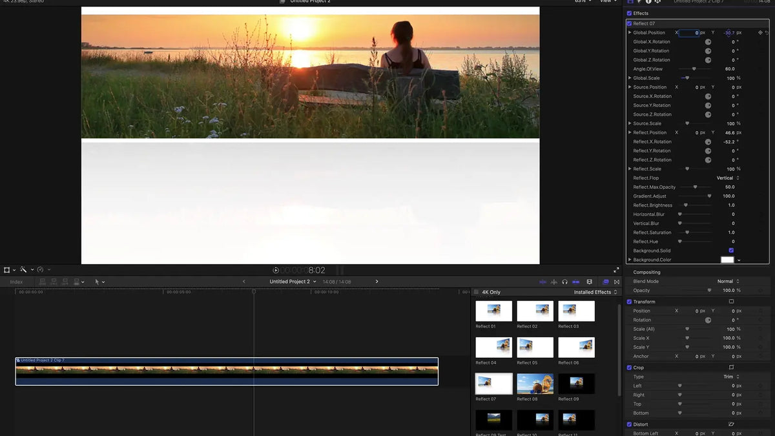
Task: Open the Crop Type Trim dropdown
Action: tap(731, 377)
